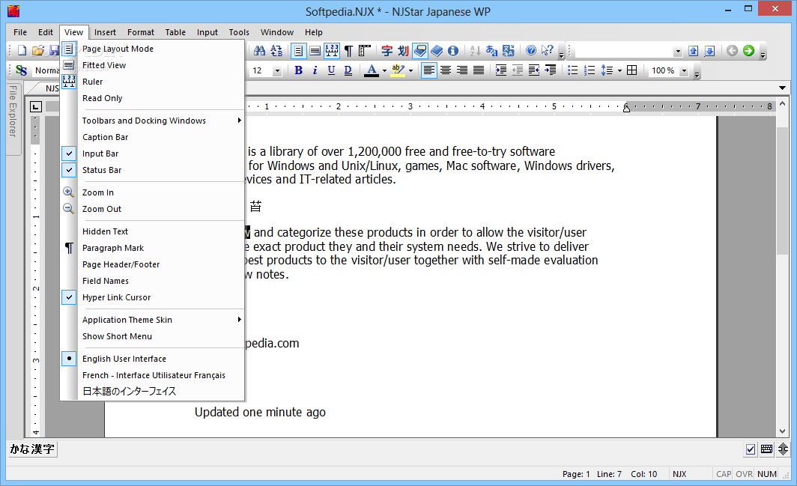Image resolution: width=797 pixels, height=486 pixels.
Task: Open the Tools menu
Action: coord(239,32)
